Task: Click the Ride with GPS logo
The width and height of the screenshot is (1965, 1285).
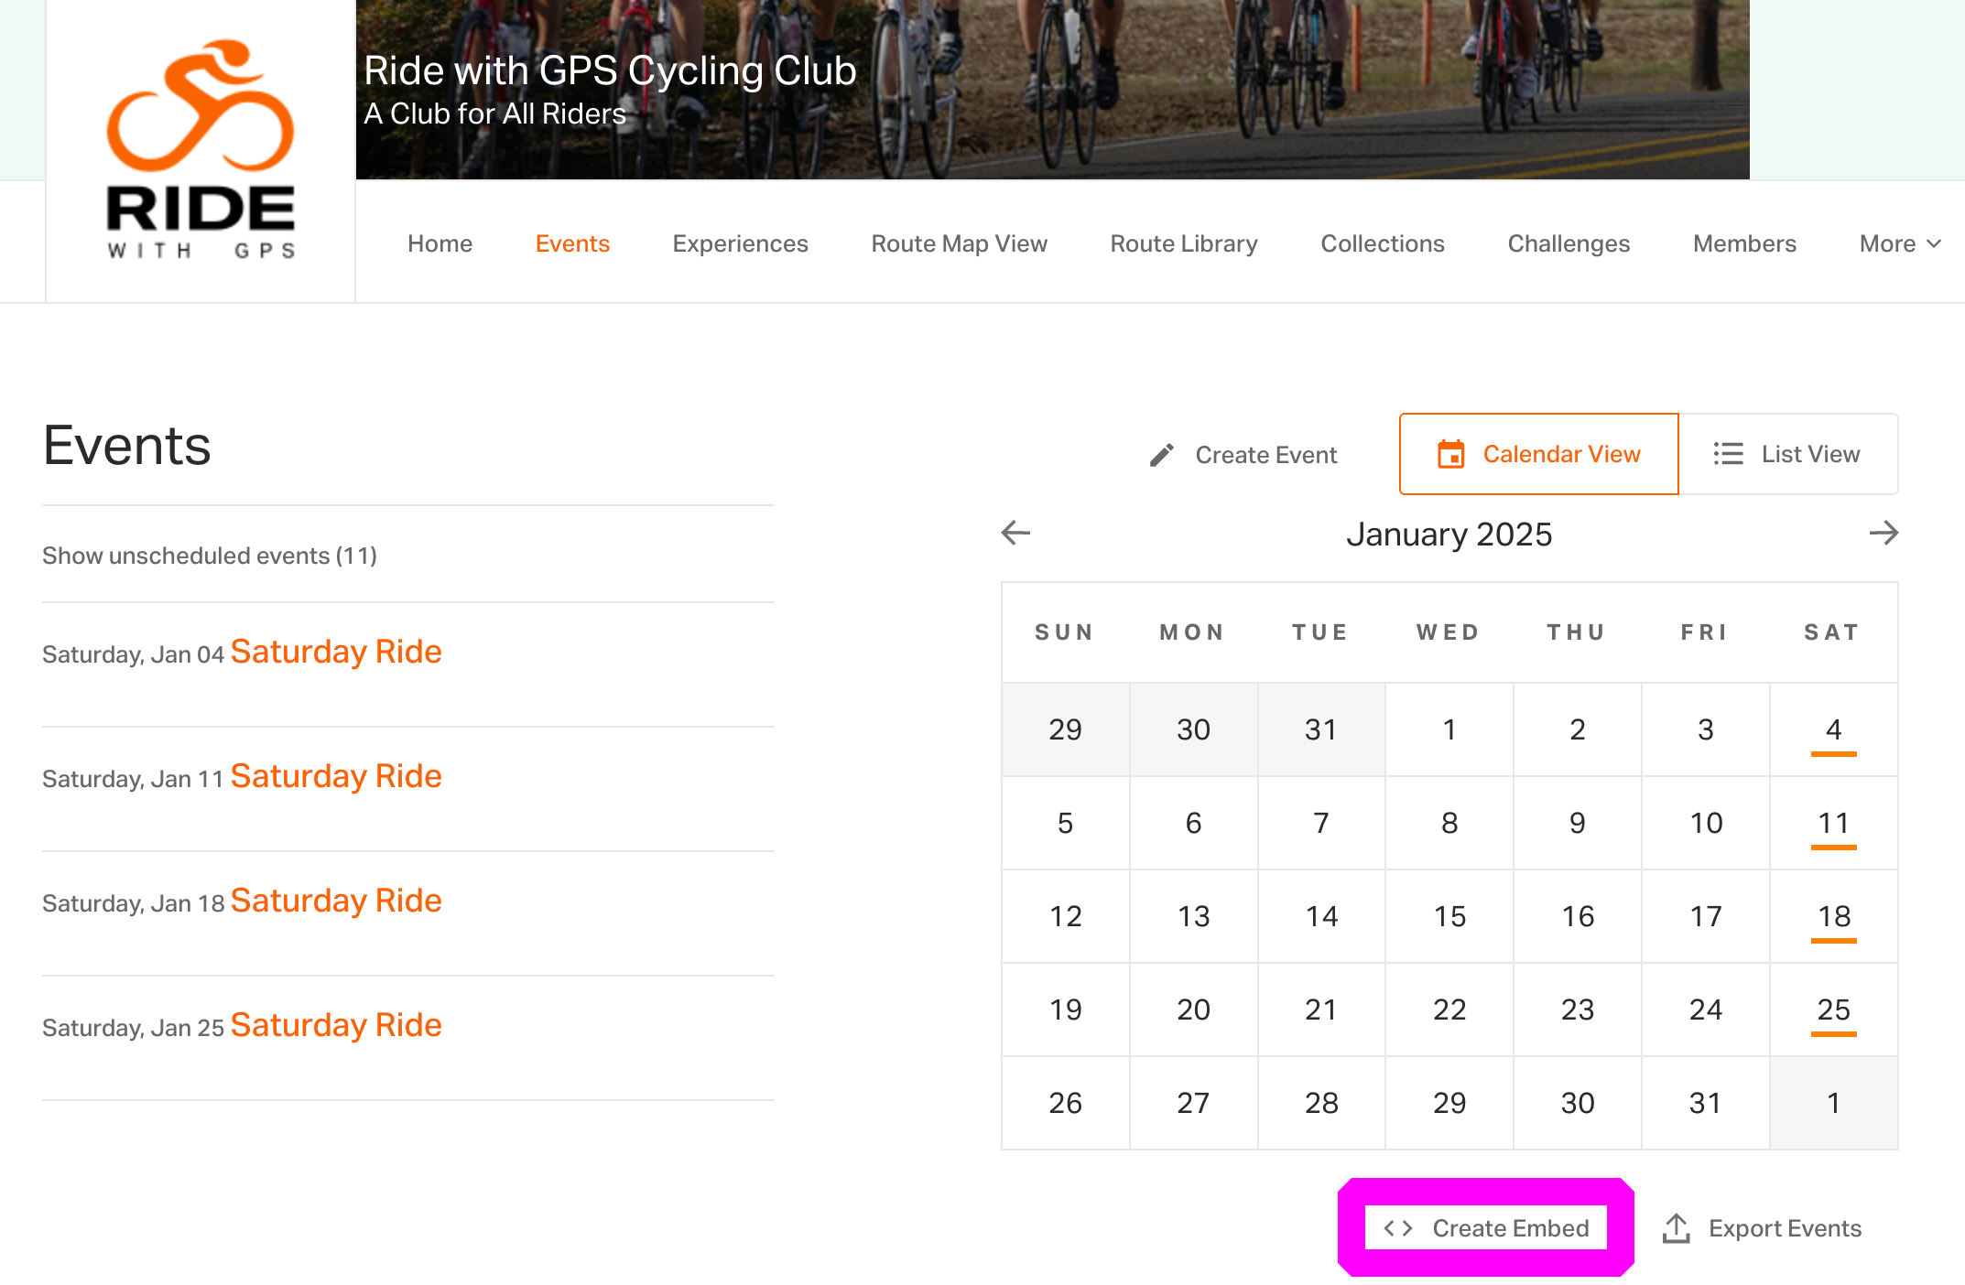Action: click(x=201, y=149)
